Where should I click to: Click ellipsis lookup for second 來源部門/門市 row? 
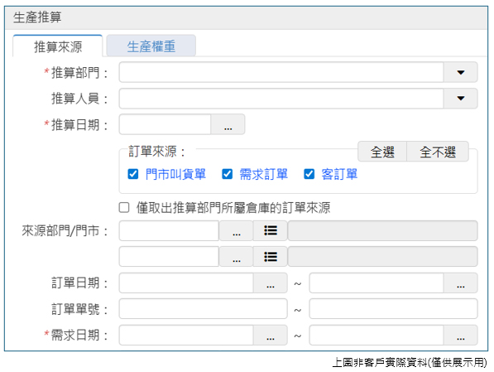tap(237, 257)
